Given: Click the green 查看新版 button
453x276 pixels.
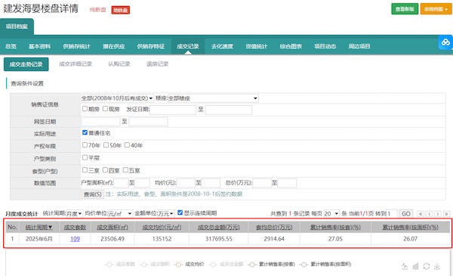Looking at the screenshot, I should [405, 9].
